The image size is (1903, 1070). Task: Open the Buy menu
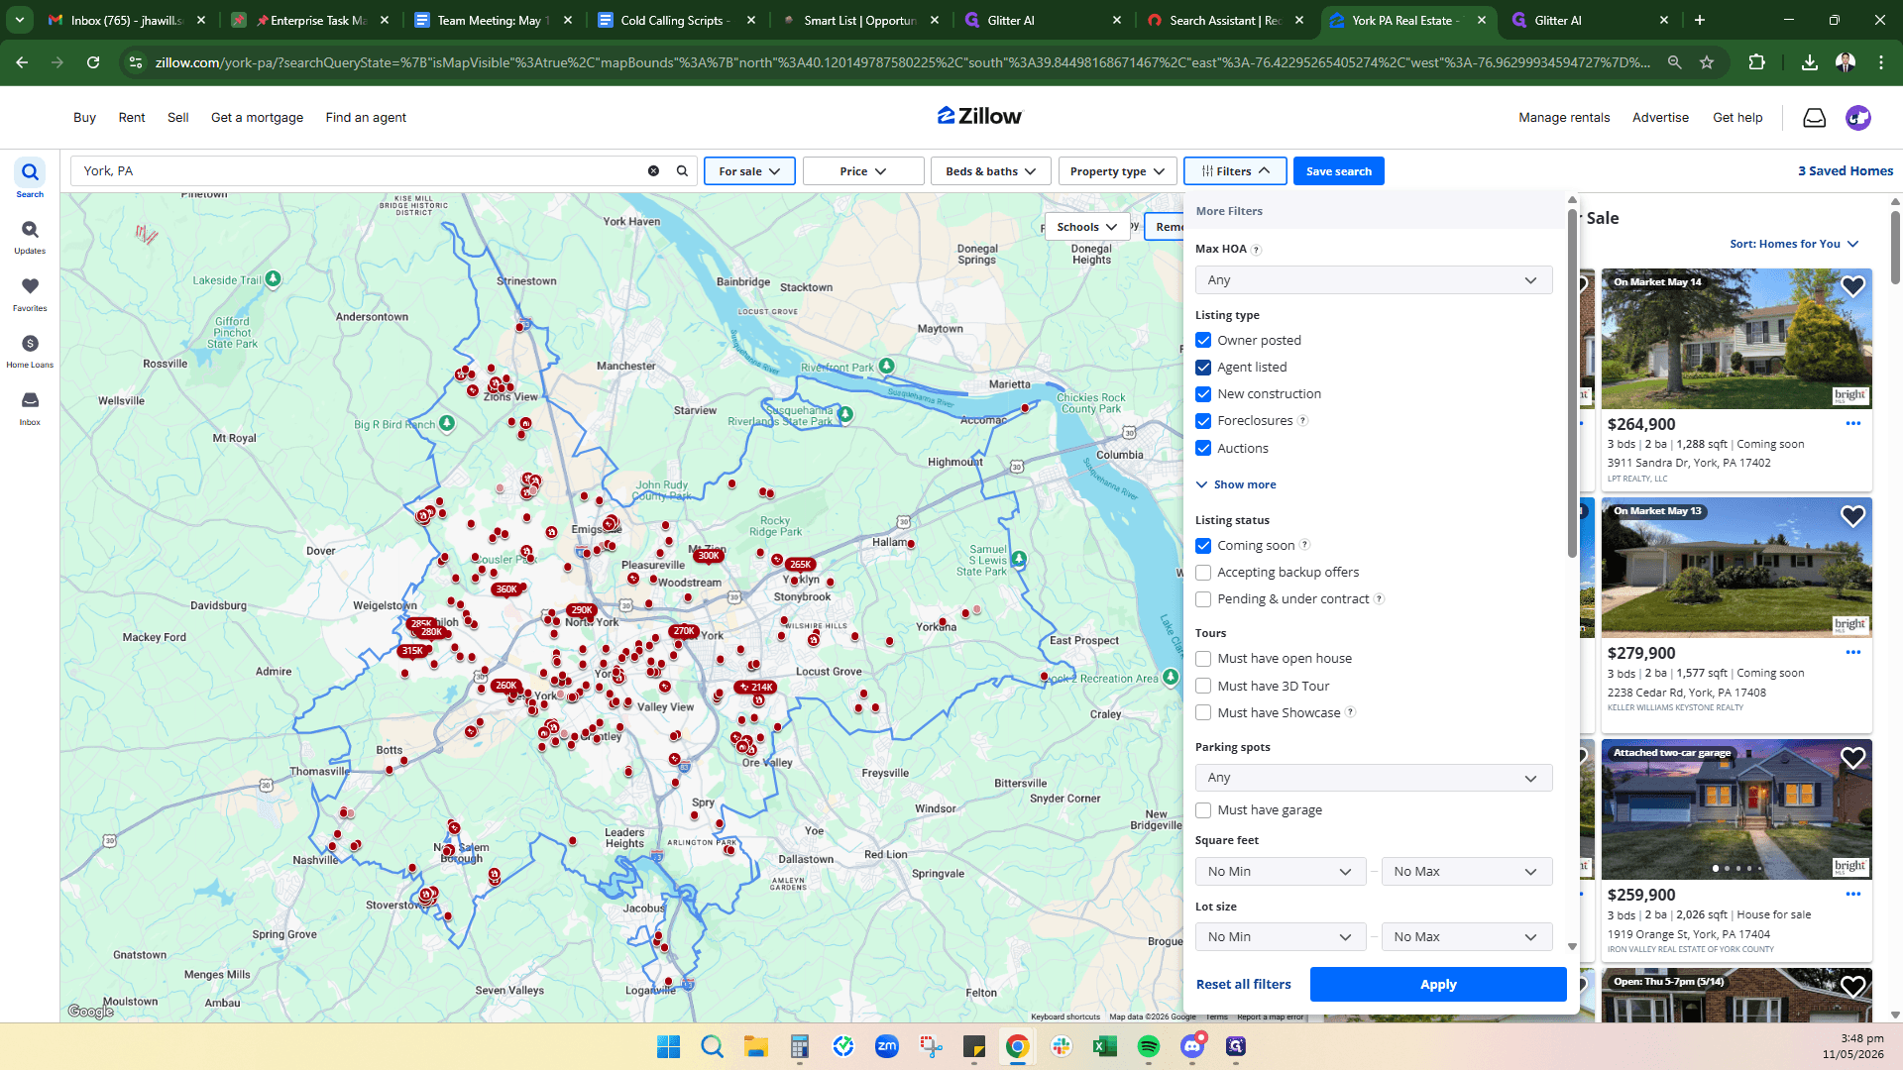(84, 118)
